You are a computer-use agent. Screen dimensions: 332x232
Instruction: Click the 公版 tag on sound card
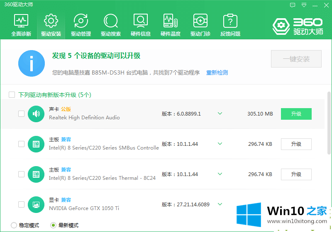[x=66, y=109]
